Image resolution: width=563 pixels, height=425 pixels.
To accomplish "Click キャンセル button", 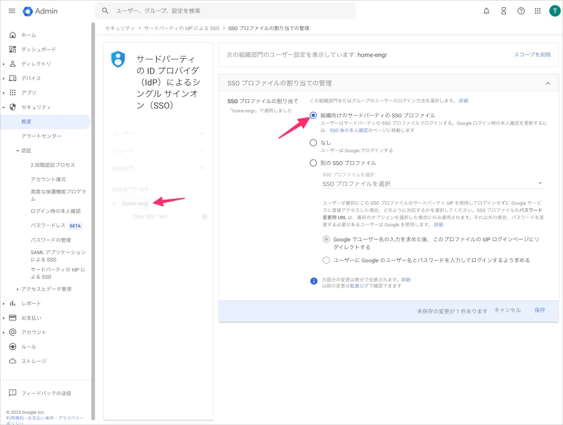I will click(508, 310).
